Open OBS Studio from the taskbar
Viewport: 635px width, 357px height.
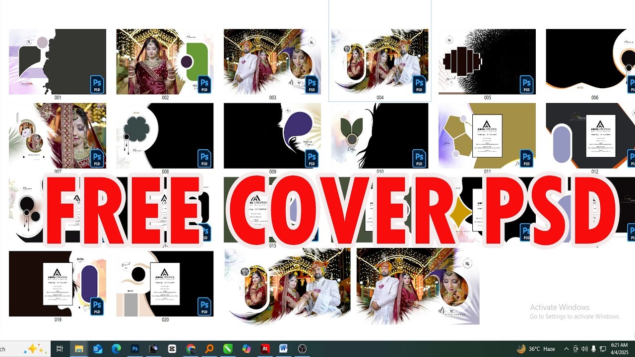coord(302,349)
